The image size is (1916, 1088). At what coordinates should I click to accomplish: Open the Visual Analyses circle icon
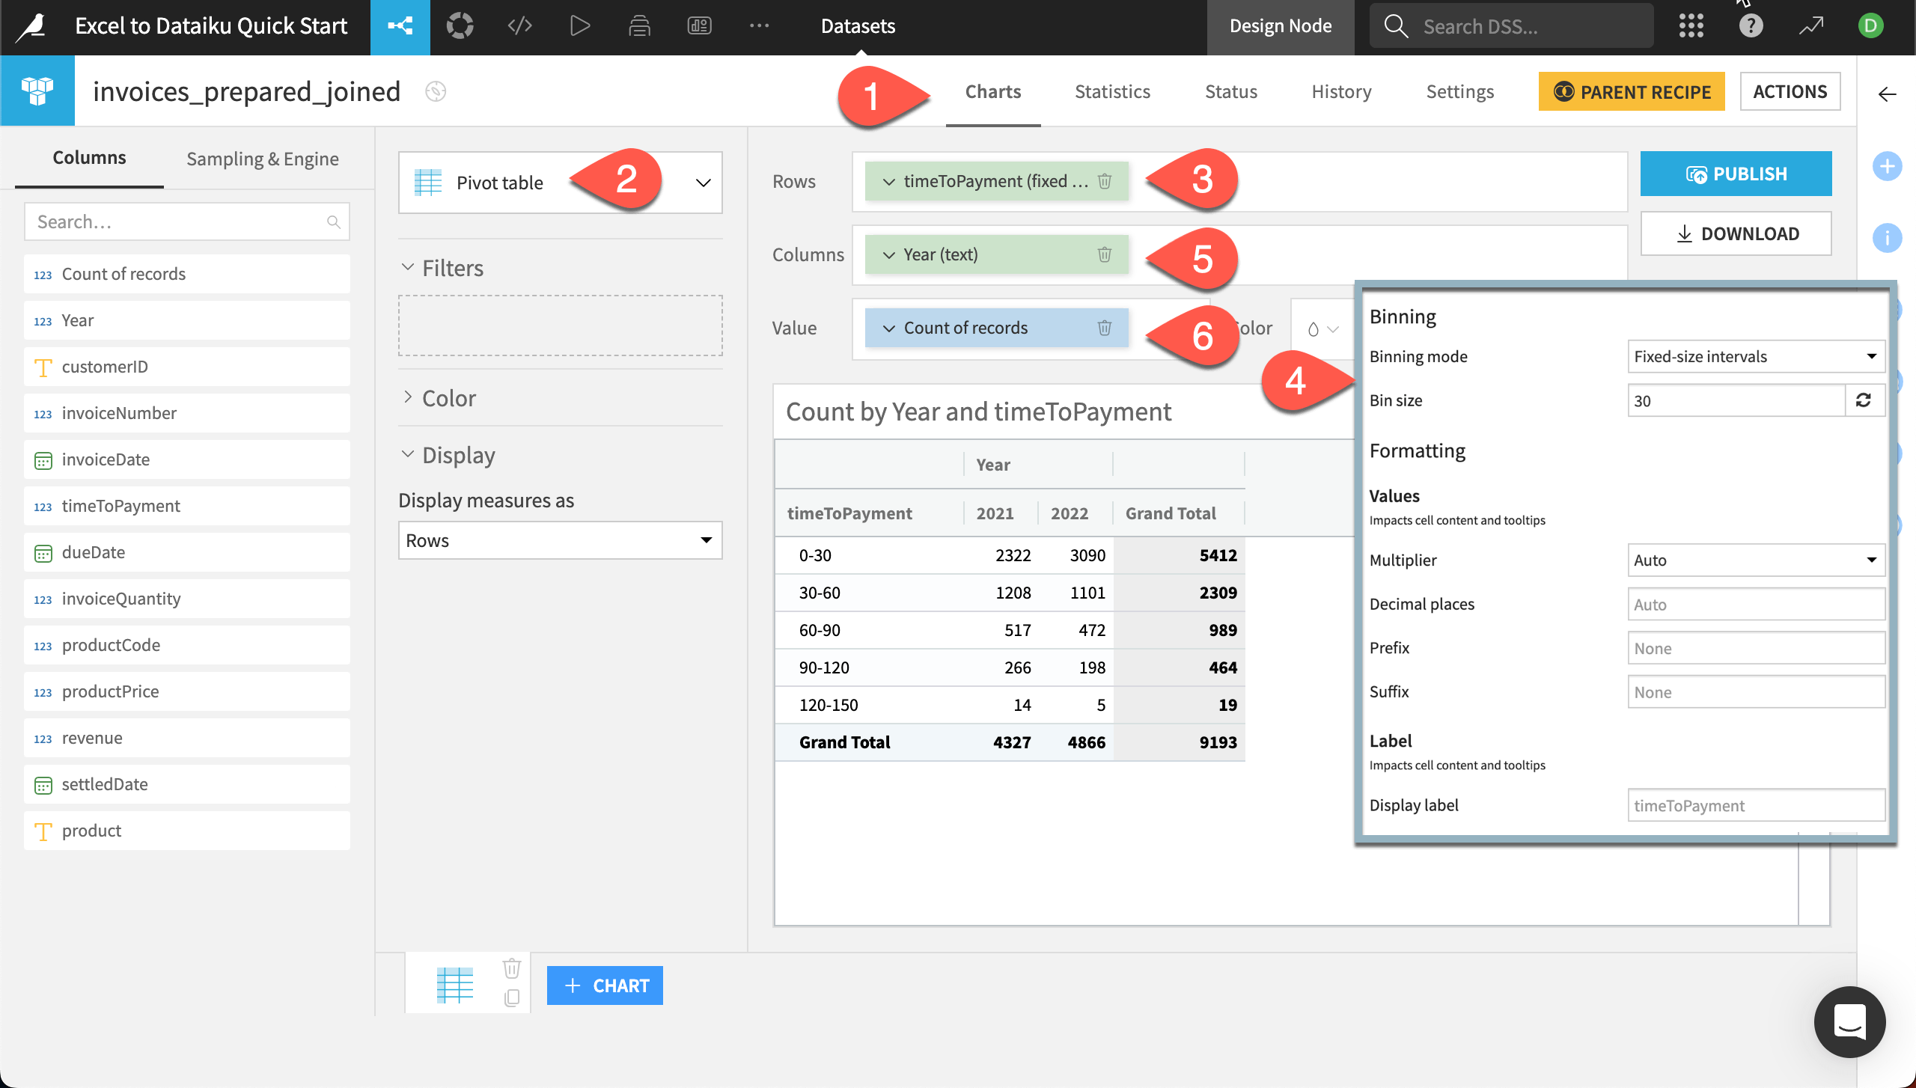[460, 26]
